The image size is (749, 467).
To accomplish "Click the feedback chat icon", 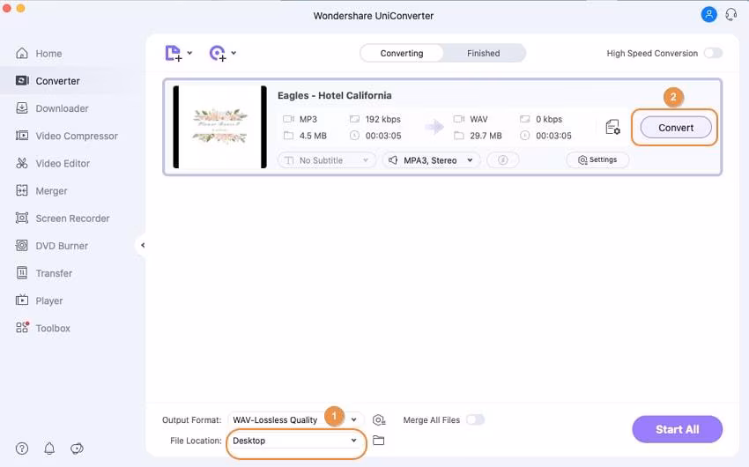I will click(77, 448).
